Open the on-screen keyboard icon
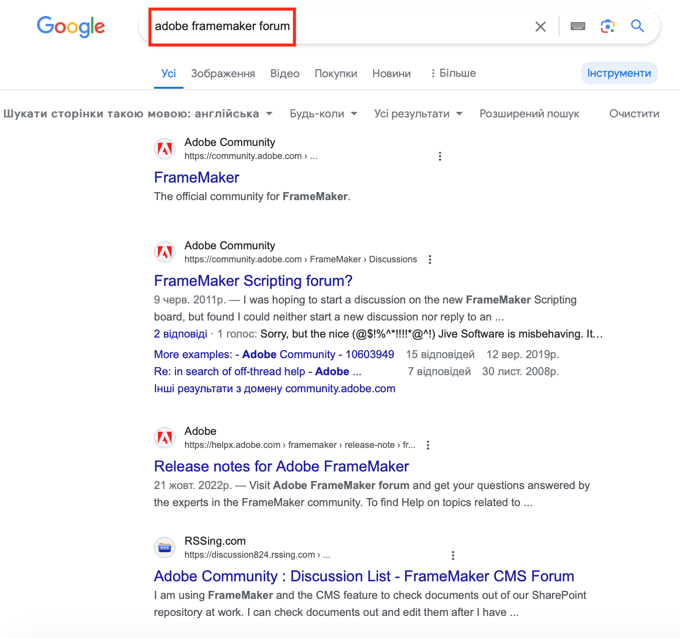This screenshot has width=680, height=638. pos(578,26)
